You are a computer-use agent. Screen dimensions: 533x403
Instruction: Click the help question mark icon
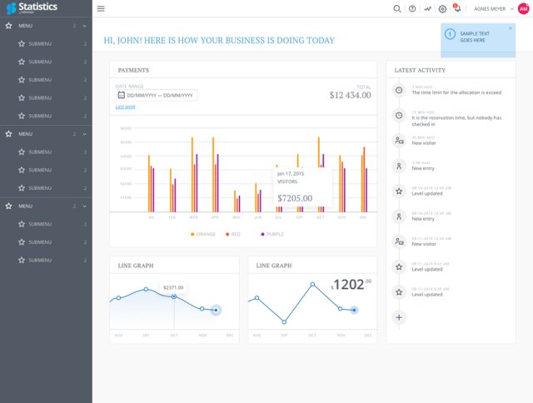pos(412,9)
